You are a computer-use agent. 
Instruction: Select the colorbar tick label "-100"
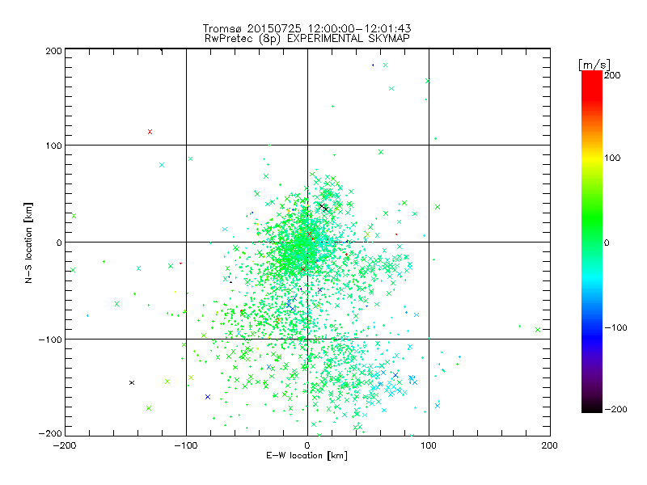615,328
